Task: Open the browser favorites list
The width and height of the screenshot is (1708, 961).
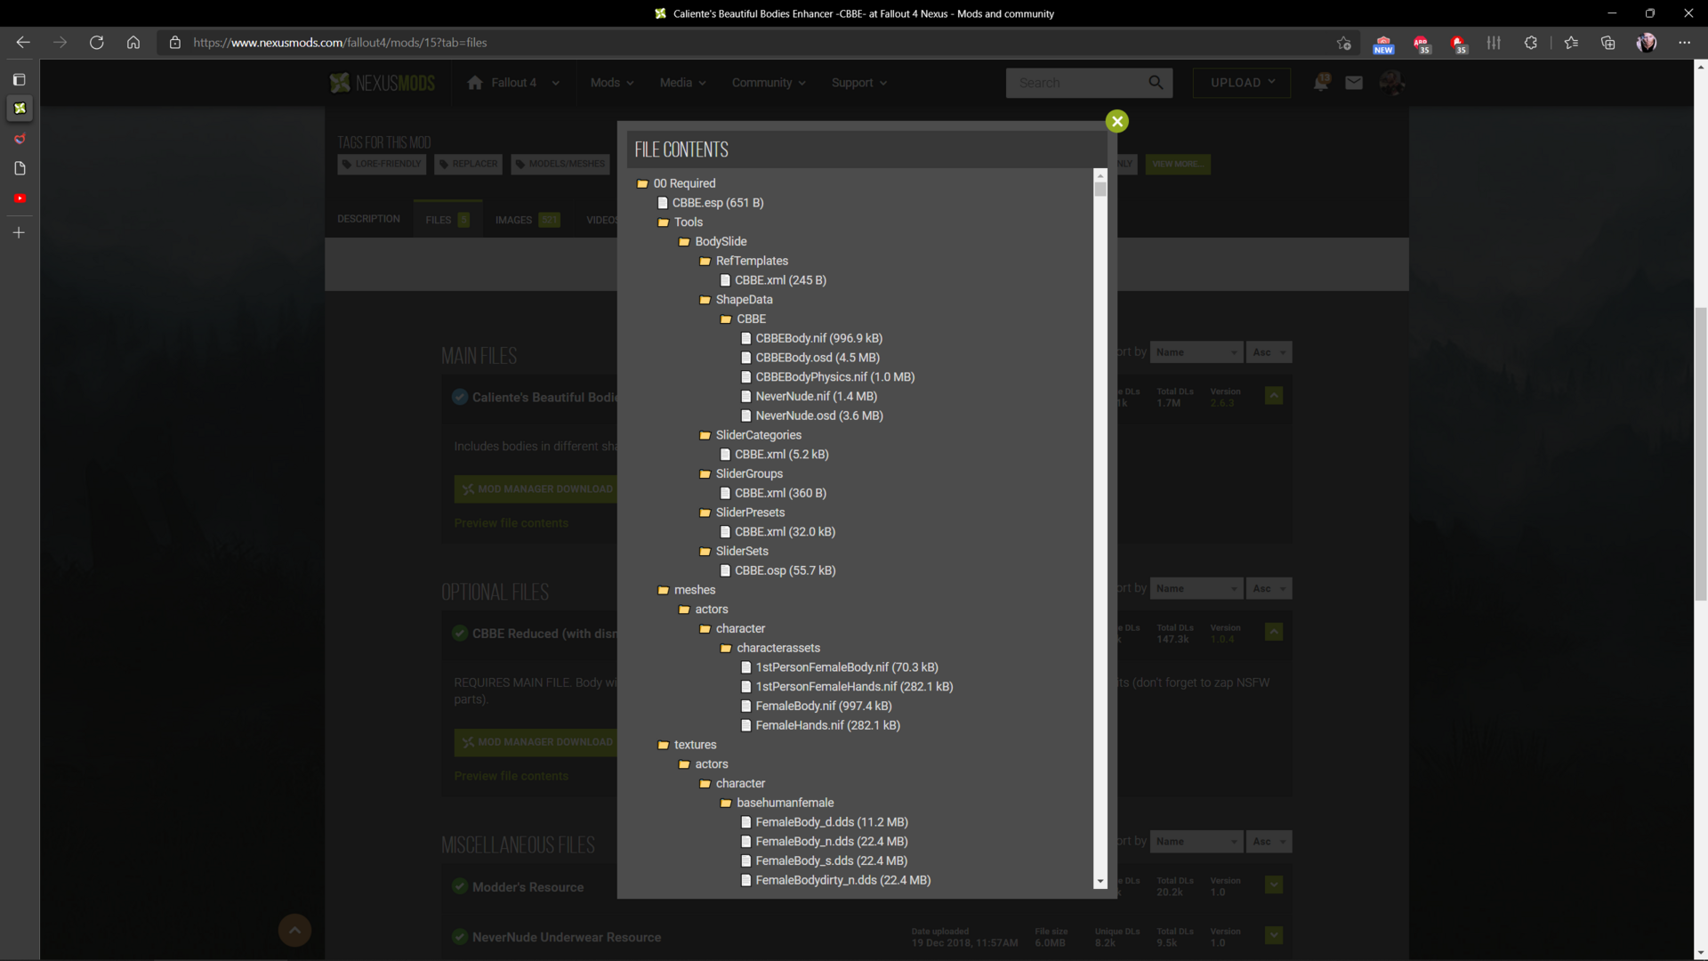Action: (x=1571, y=43)
